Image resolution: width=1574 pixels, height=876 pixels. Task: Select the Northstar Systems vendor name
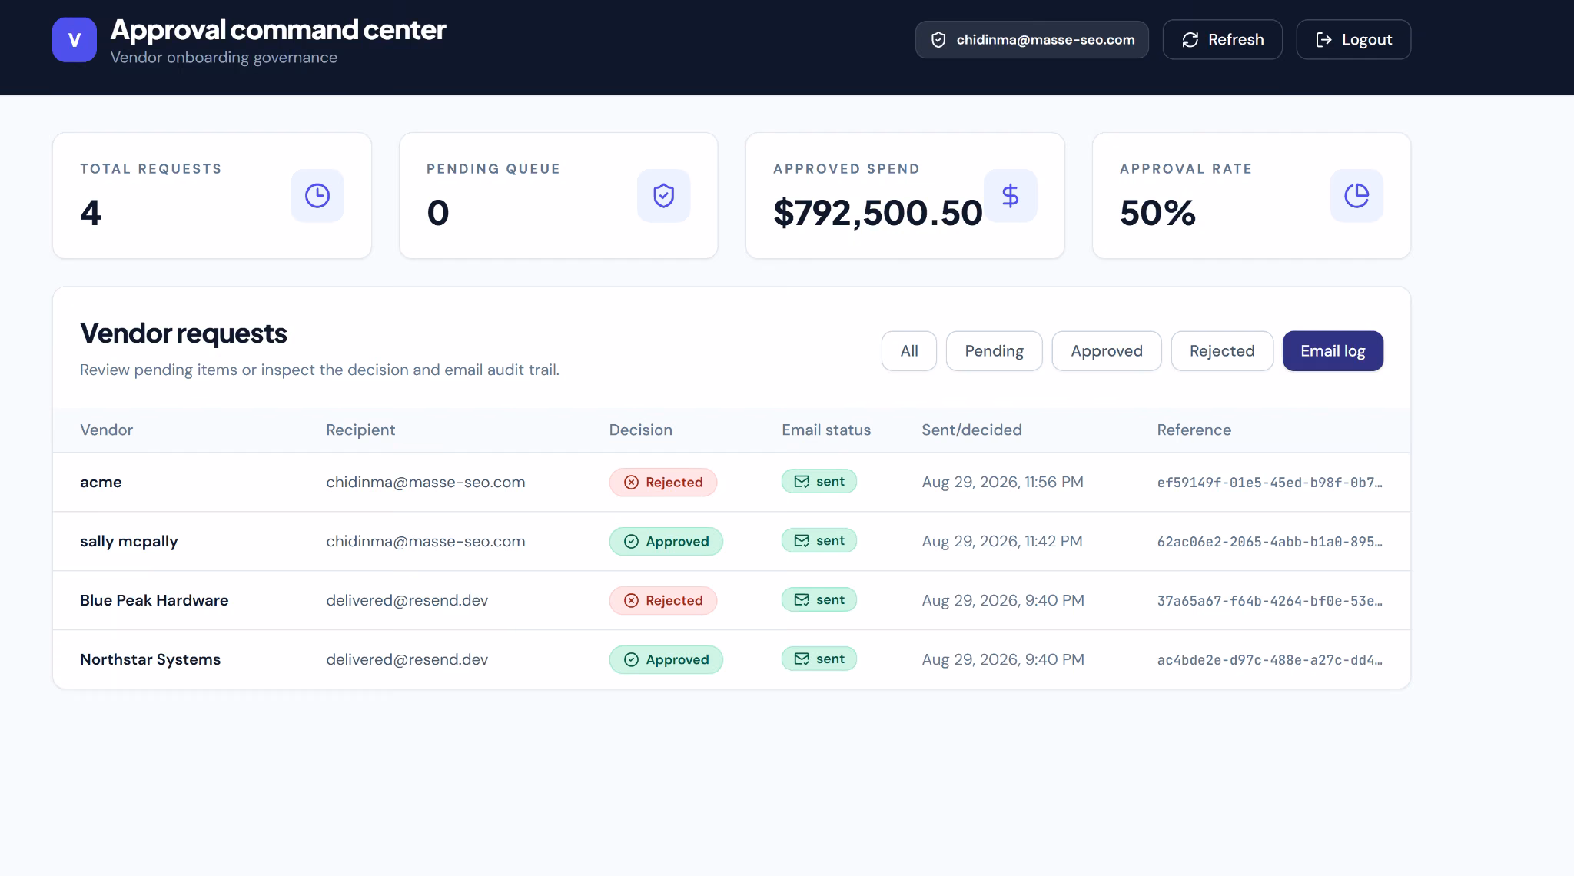pos(151,660)
